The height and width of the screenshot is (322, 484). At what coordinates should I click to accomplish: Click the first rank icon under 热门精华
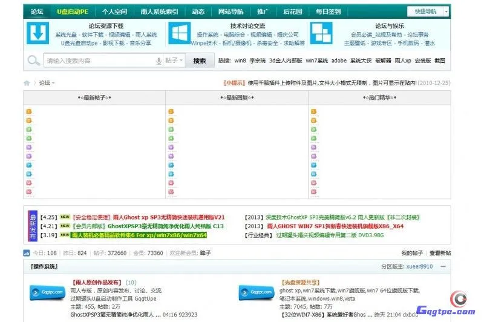pos(313,111)
